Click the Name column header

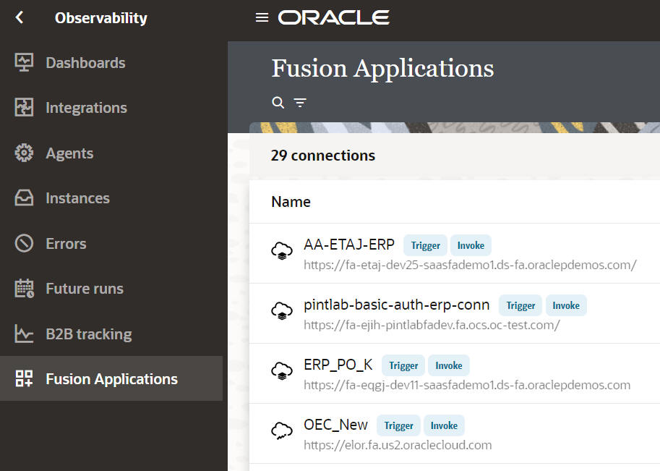pos(291,202)
